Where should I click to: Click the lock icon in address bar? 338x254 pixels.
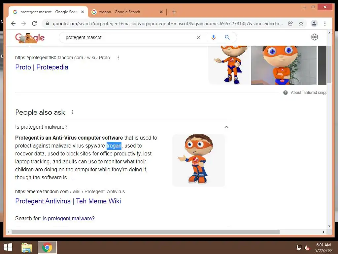coord(48,23)
